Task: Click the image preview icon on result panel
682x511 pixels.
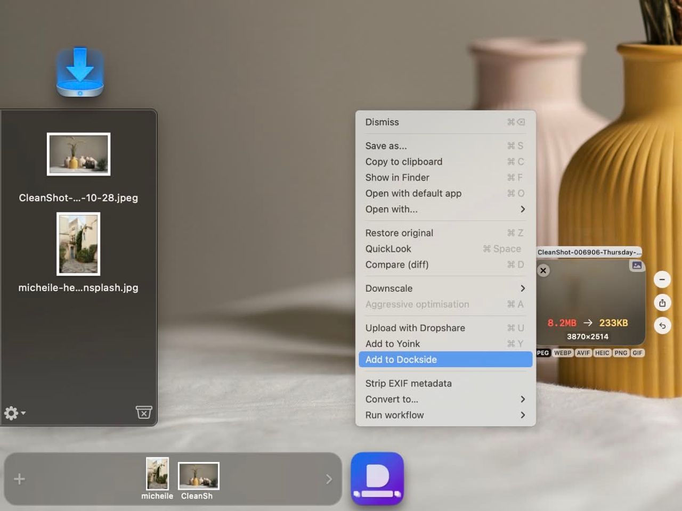Action: [637, 265]
